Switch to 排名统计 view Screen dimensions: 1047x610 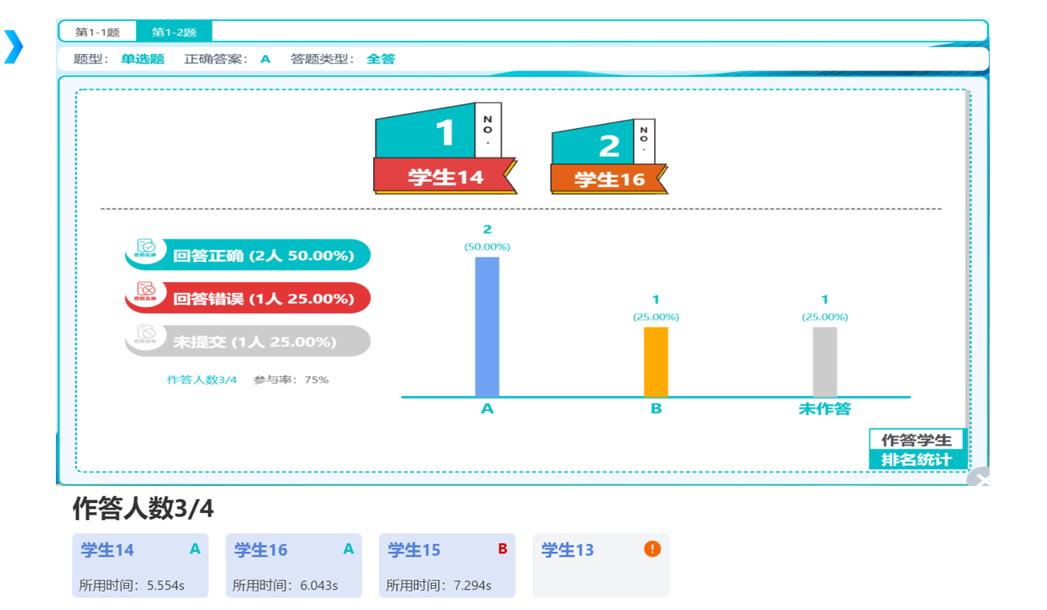click(x=916, y=460)
